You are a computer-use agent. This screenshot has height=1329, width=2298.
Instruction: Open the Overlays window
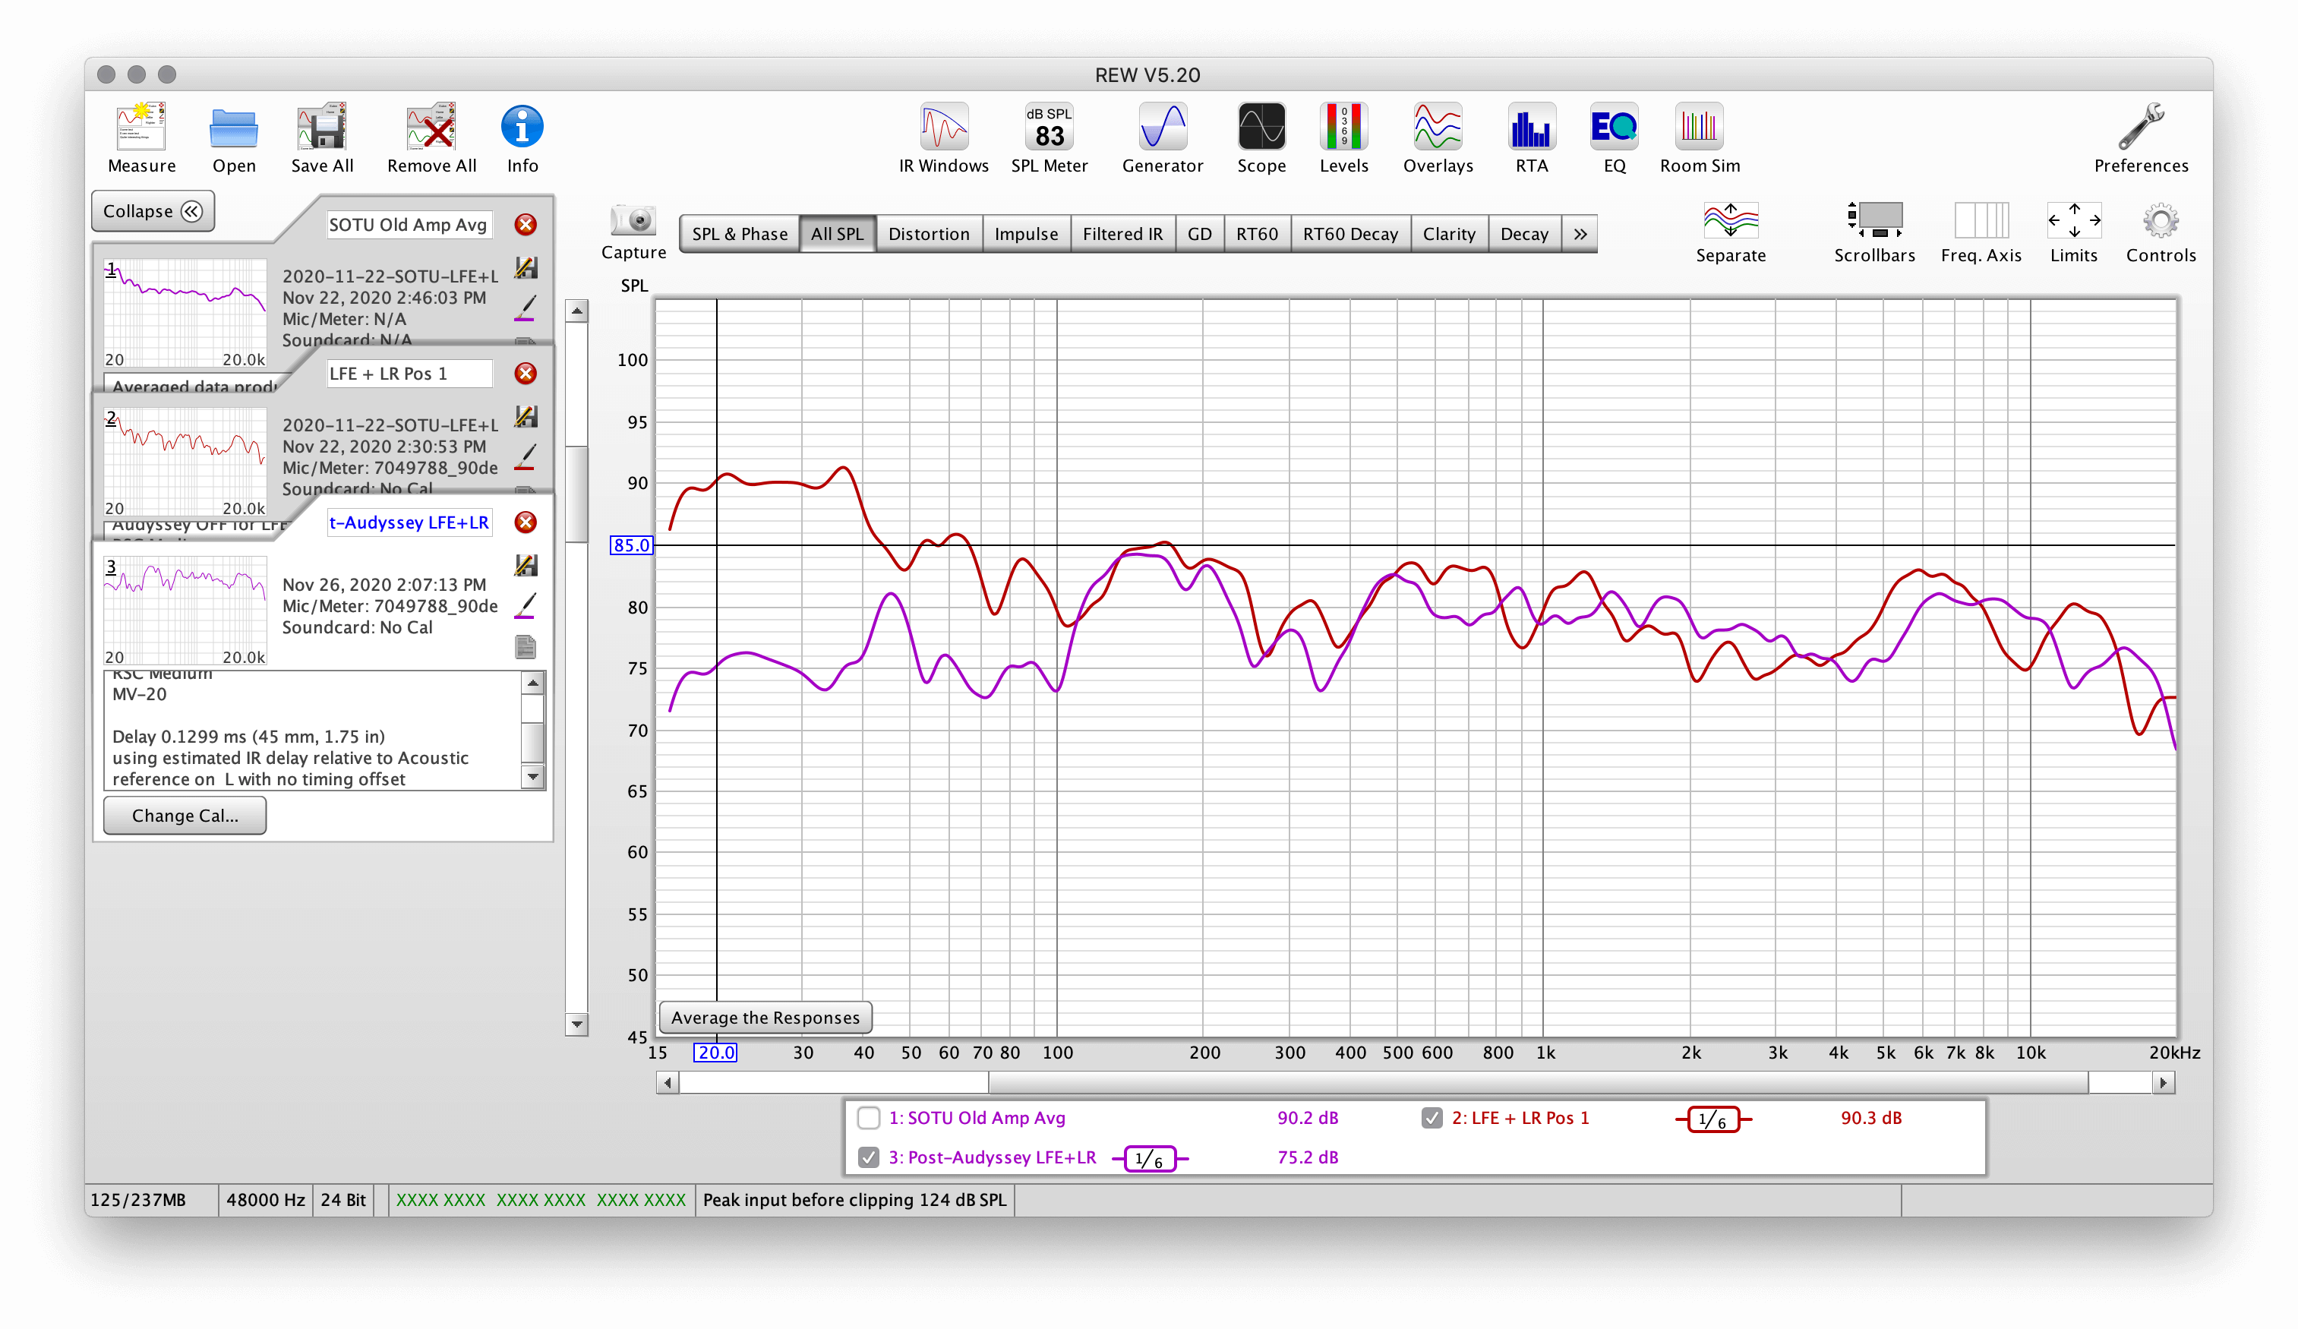[x=1438, y=127]
